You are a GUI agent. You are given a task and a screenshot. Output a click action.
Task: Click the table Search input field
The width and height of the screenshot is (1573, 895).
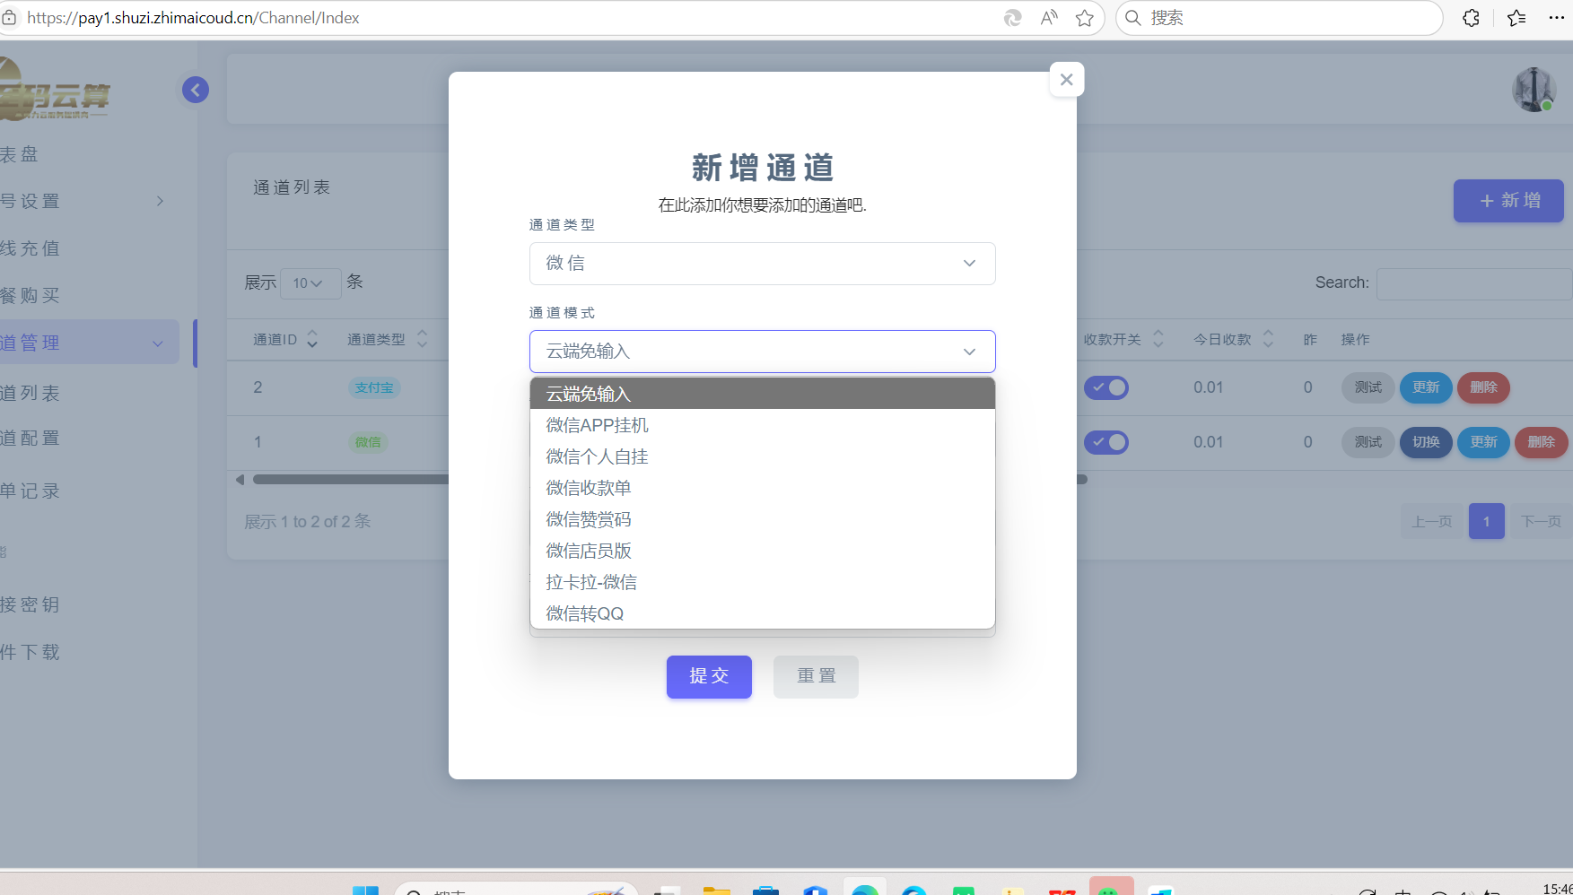click(1473, 283)
